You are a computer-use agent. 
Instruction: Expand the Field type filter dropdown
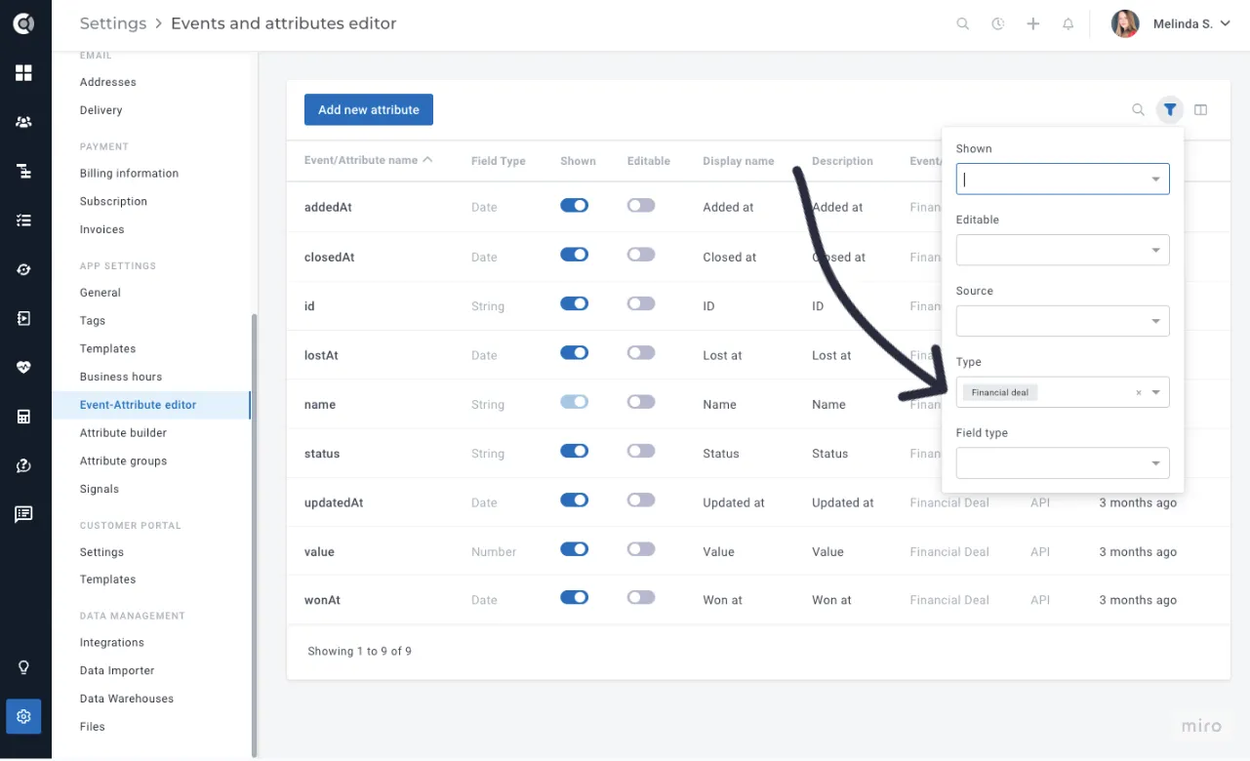click(1063, 463)
